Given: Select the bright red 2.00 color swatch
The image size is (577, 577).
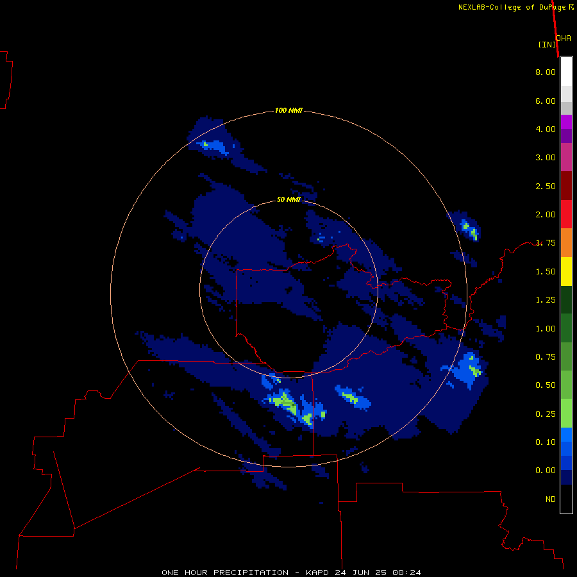Looking at the screenshot, I should 566,214.
